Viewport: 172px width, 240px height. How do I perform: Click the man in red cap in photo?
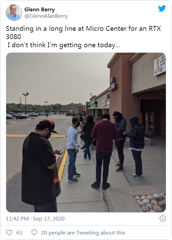click(42, 165)
